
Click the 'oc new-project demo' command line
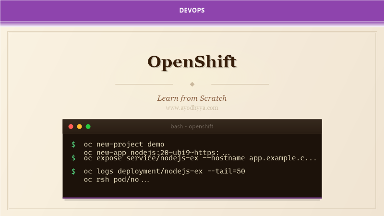pyautogui.click(x=124, y=144)
